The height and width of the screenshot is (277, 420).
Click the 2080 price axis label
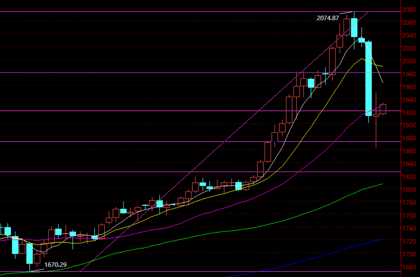[409, 10]
